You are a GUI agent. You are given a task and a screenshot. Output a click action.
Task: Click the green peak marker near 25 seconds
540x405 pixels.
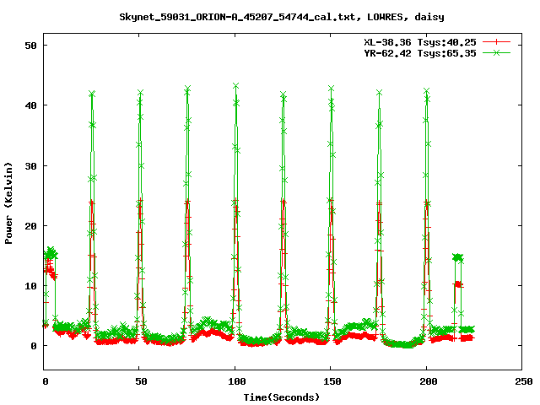[x=92, y=94]
